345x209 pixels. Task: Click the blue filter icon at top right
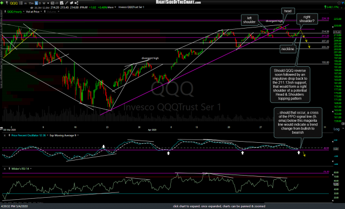tap(343, 3)
